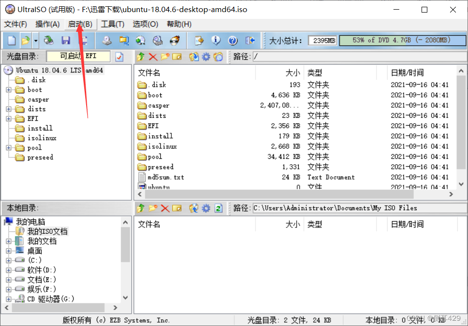Image resolution: width=468 pixels, height=326 pixels.
Task: Click the Up folder icon in the image toolbar
Action: (x=141, y=57)
